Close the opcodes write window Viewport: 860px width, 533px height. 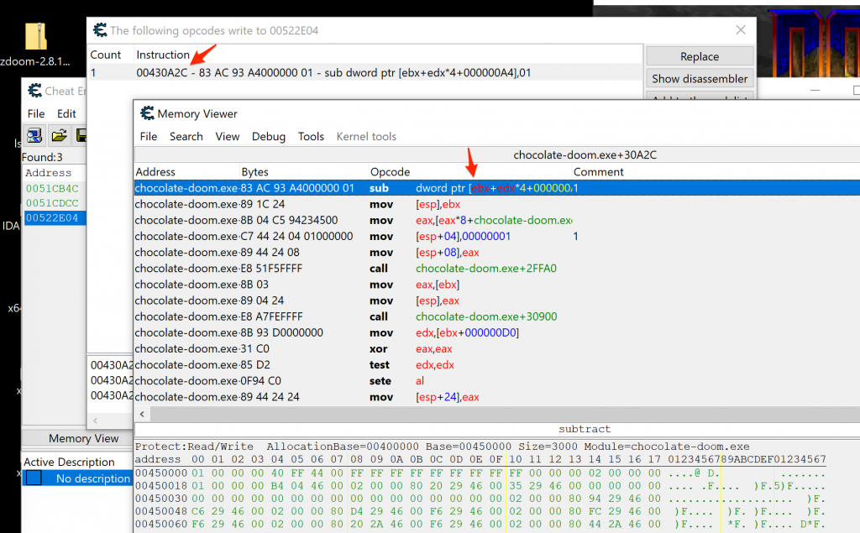[x=740, y=30]
